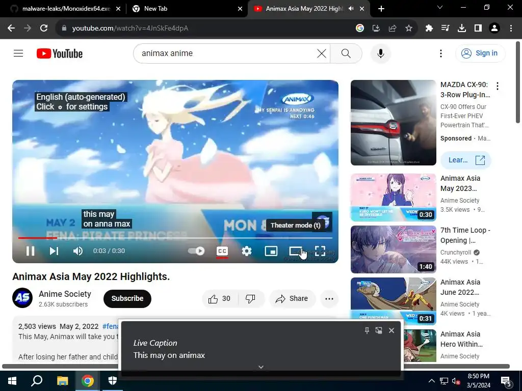Image resolution: width=522 pixels, height=391 pixels.
Task: Install app icon in address bar
Action: (x=376, y=29)
